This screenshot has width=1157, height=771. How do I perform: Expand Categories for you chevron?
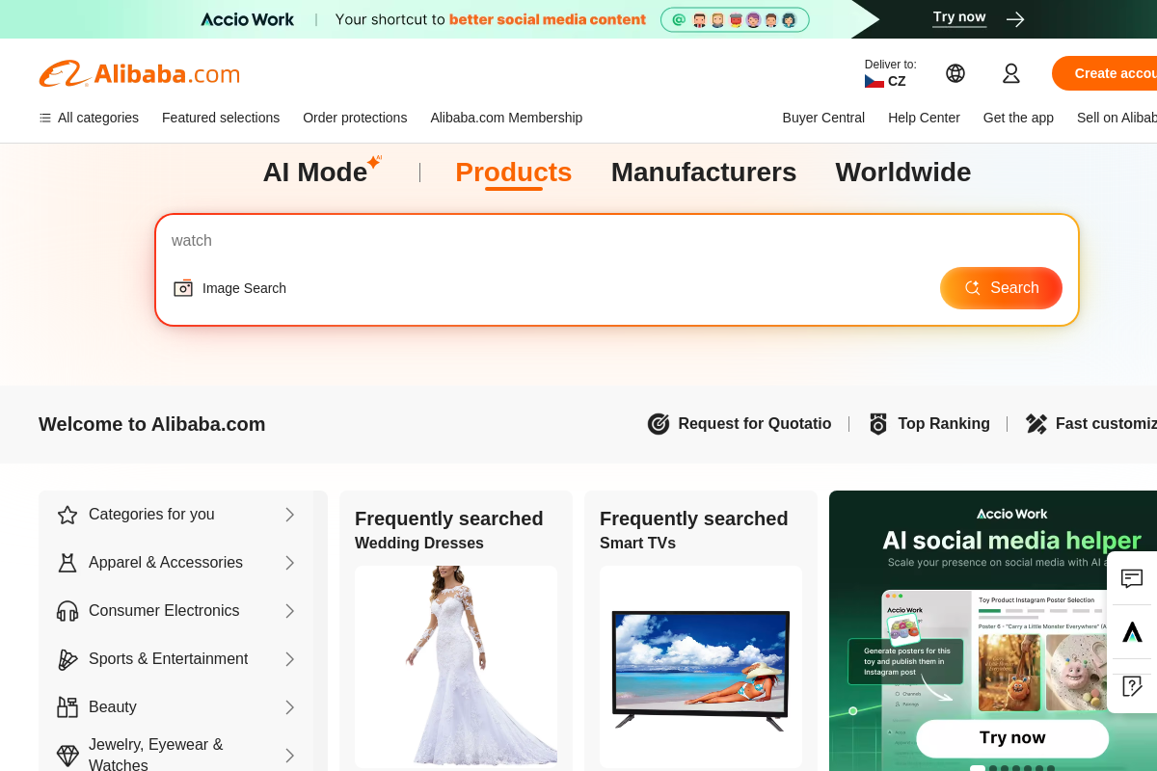[x=289, y=515]
